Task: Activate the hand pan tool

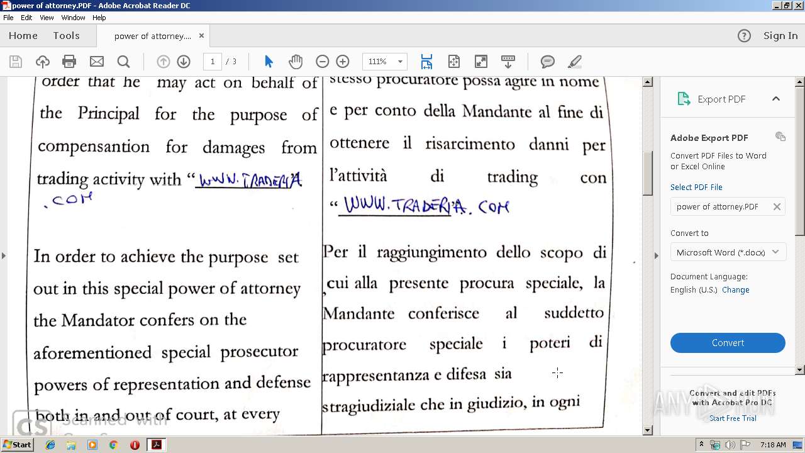Action: pos(296,62)
